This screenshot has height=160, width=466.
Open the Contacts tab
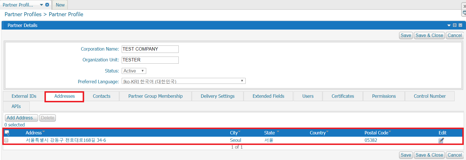pyautogui.click(x=101, y=96)
